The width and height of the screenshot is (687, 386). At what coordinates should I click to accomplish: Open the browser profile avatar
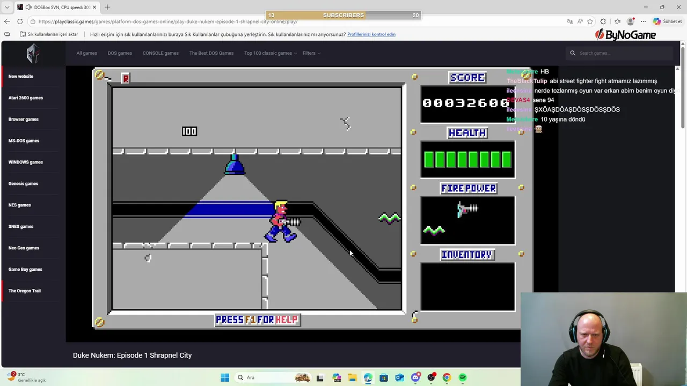click(631, 21)
